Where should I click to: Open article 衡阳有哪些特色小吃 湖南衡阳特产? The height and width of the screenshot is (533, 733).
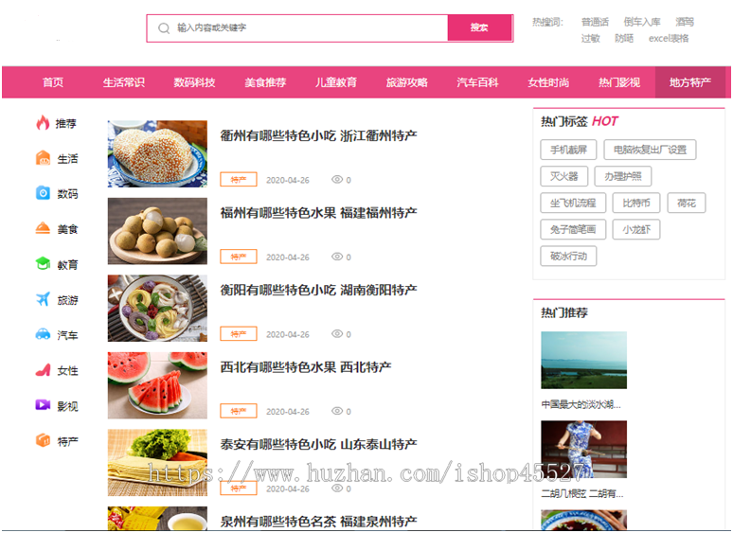[318, 290]
